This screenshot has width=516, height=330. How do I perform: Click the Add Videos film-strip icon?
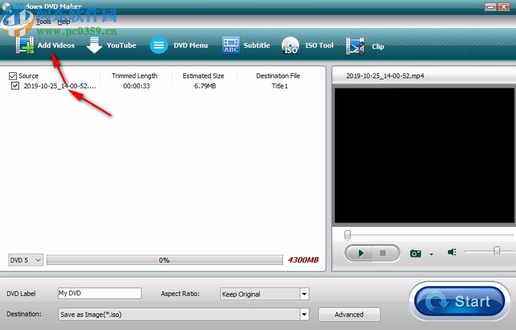(25, 45)
